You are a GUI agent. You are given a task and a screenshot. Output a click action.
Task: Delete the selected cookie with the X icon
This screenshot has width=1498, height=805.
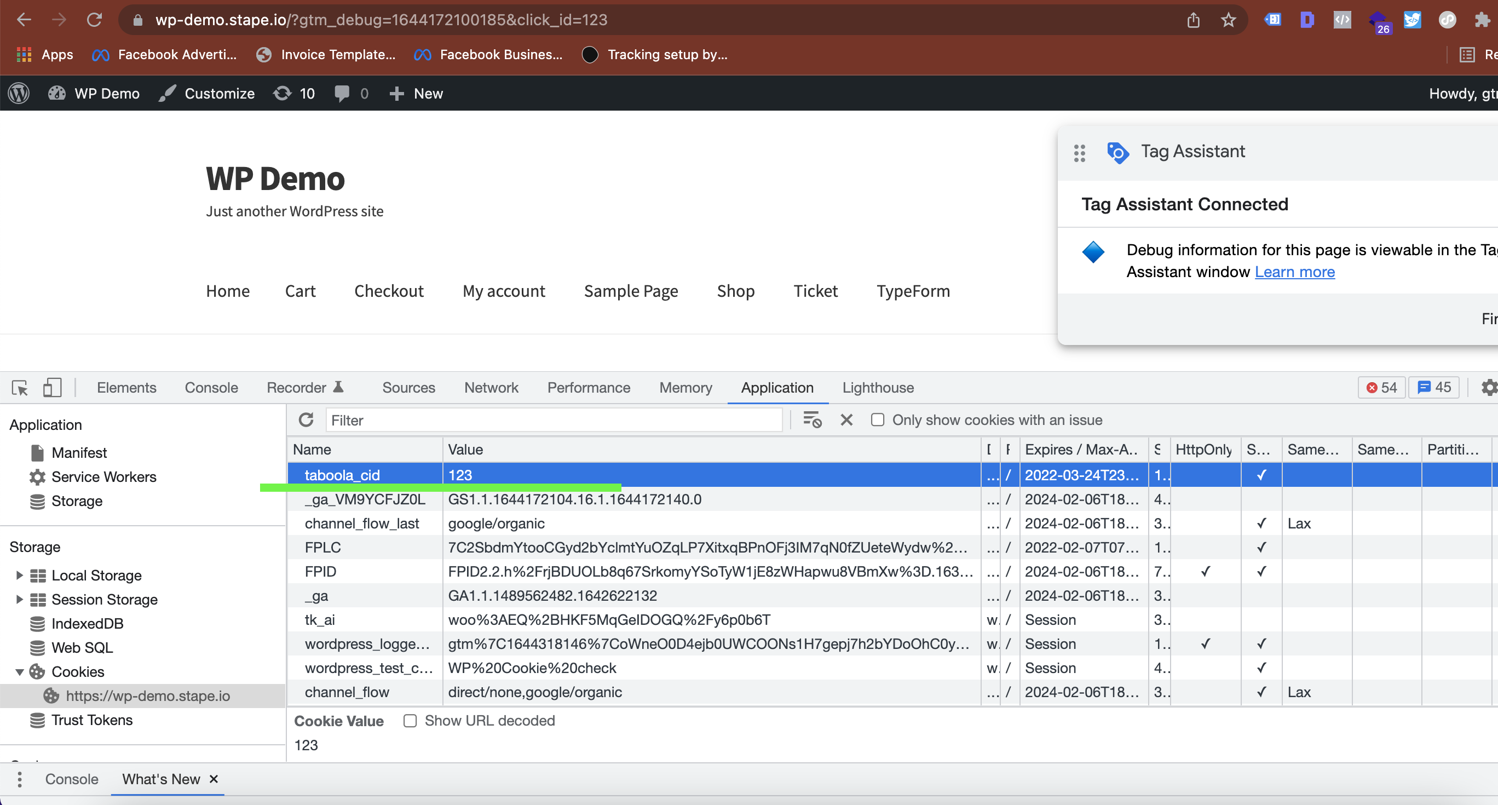846,419
